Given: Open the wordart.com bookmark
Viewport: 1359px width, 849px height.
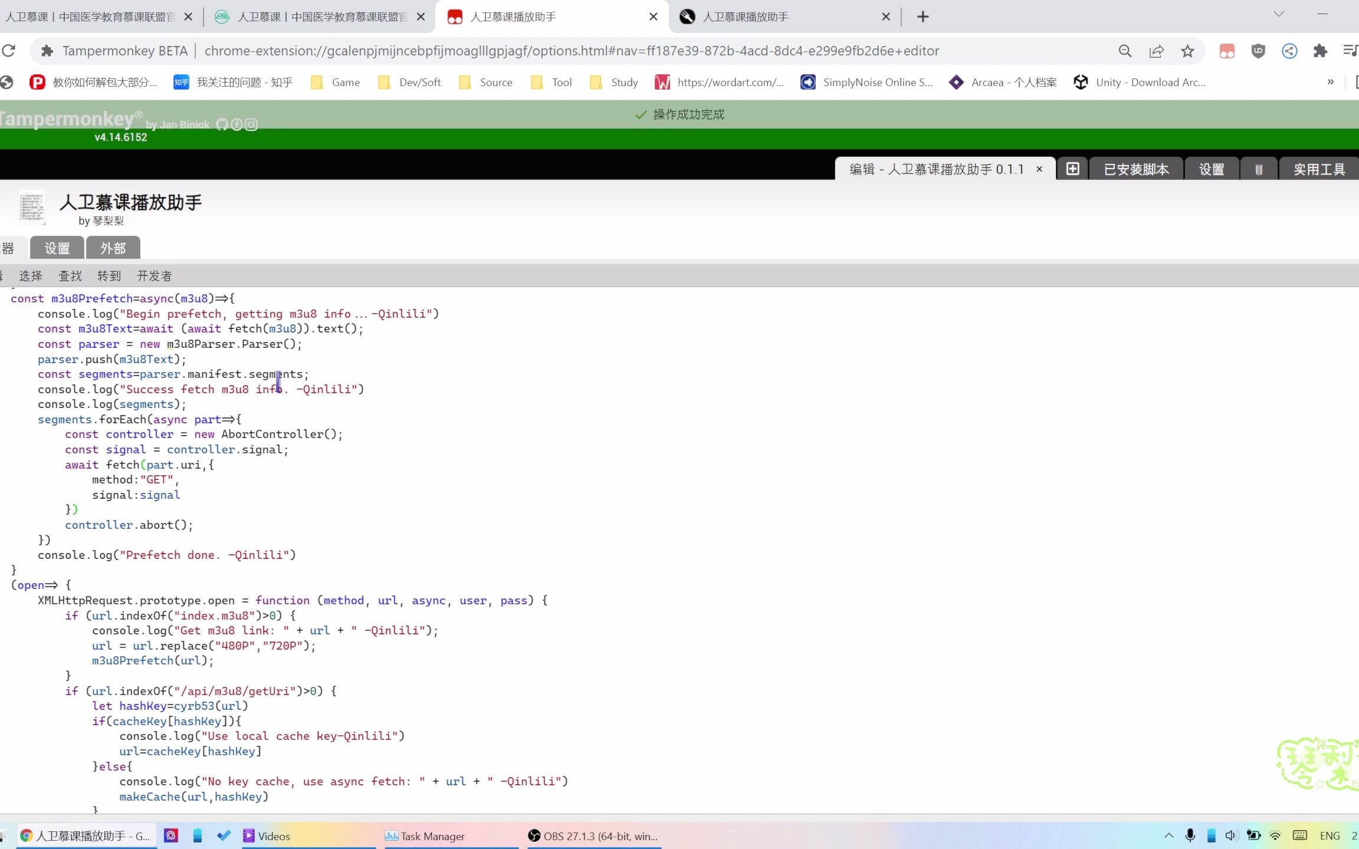Looking at the screenshot, I should (720, 82).
